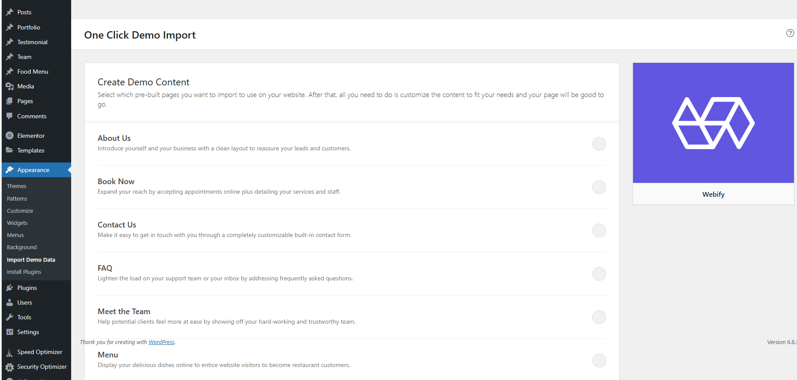The width and height of the screenshot is (797, 380).
Task: Open the Plugins menu
Action: [36, 288]
